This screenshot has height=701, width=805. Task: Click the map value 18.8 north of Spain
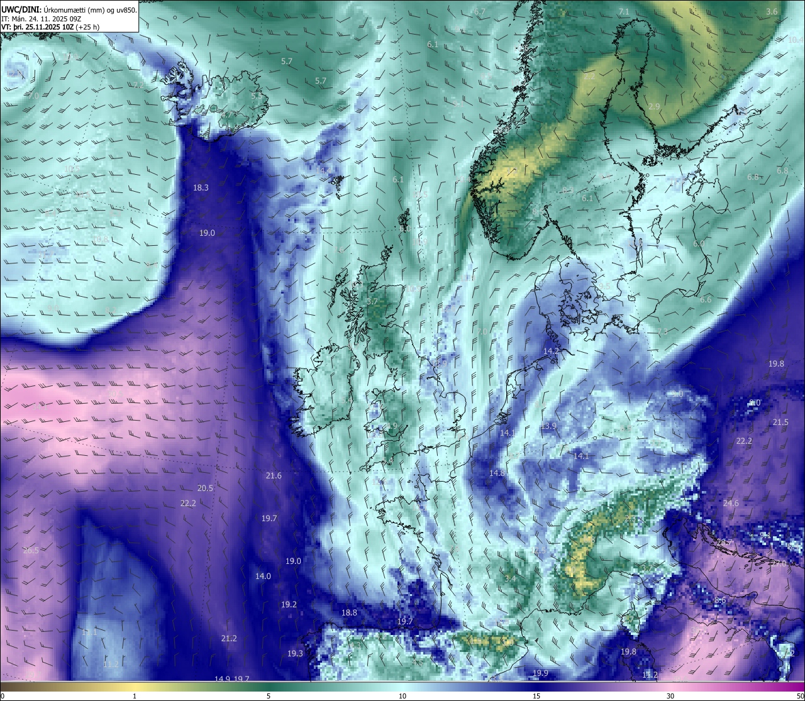349,612
